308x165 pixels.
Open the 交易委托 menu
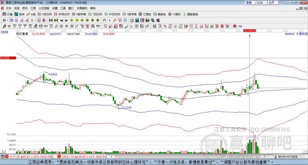tap(82, 8)
